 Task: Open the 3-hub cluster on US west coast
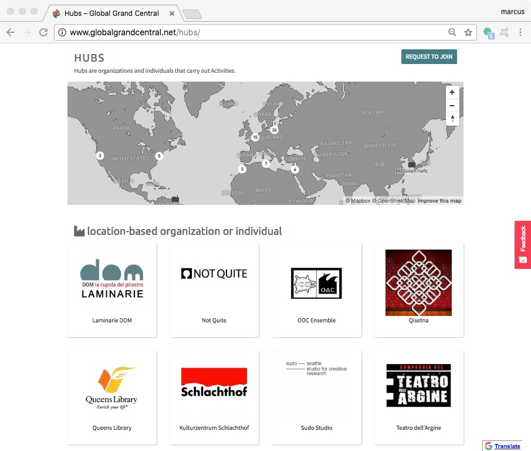100,156
